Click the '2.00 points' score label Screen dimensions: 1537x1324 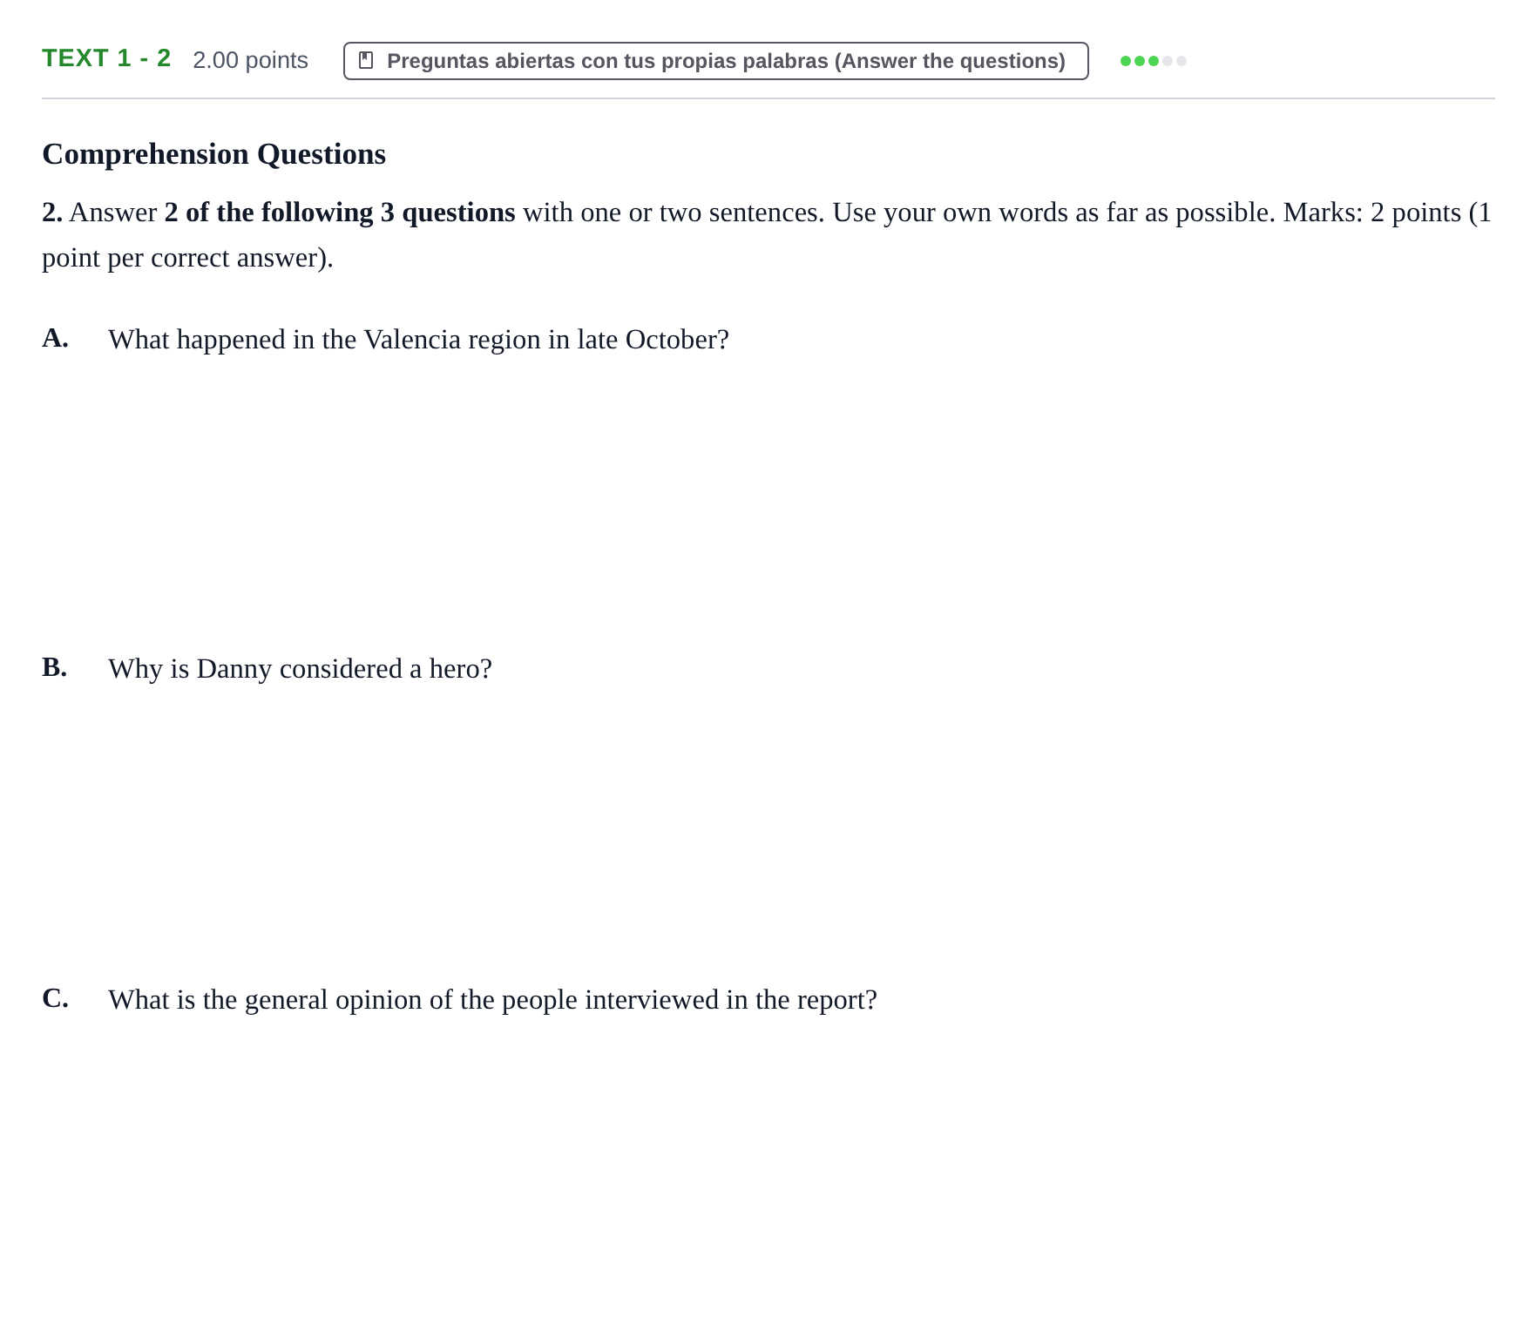250,60
